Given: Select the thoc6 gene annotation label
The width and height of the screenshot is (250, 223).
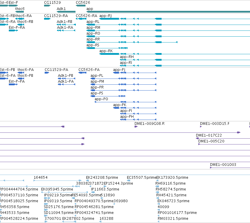Looking at the screenshot, I should [x=20, y=9].
